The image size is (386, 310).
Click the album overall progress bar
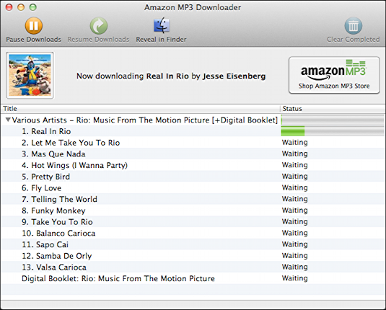click(333, 120)
